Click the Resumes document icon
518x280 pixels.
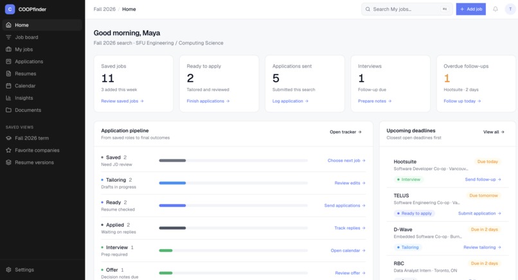click(x=8, y=74)
